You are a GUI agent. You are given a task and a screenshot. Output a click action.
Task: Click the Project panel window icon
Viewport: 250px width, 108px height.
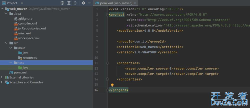coord(4,3)
